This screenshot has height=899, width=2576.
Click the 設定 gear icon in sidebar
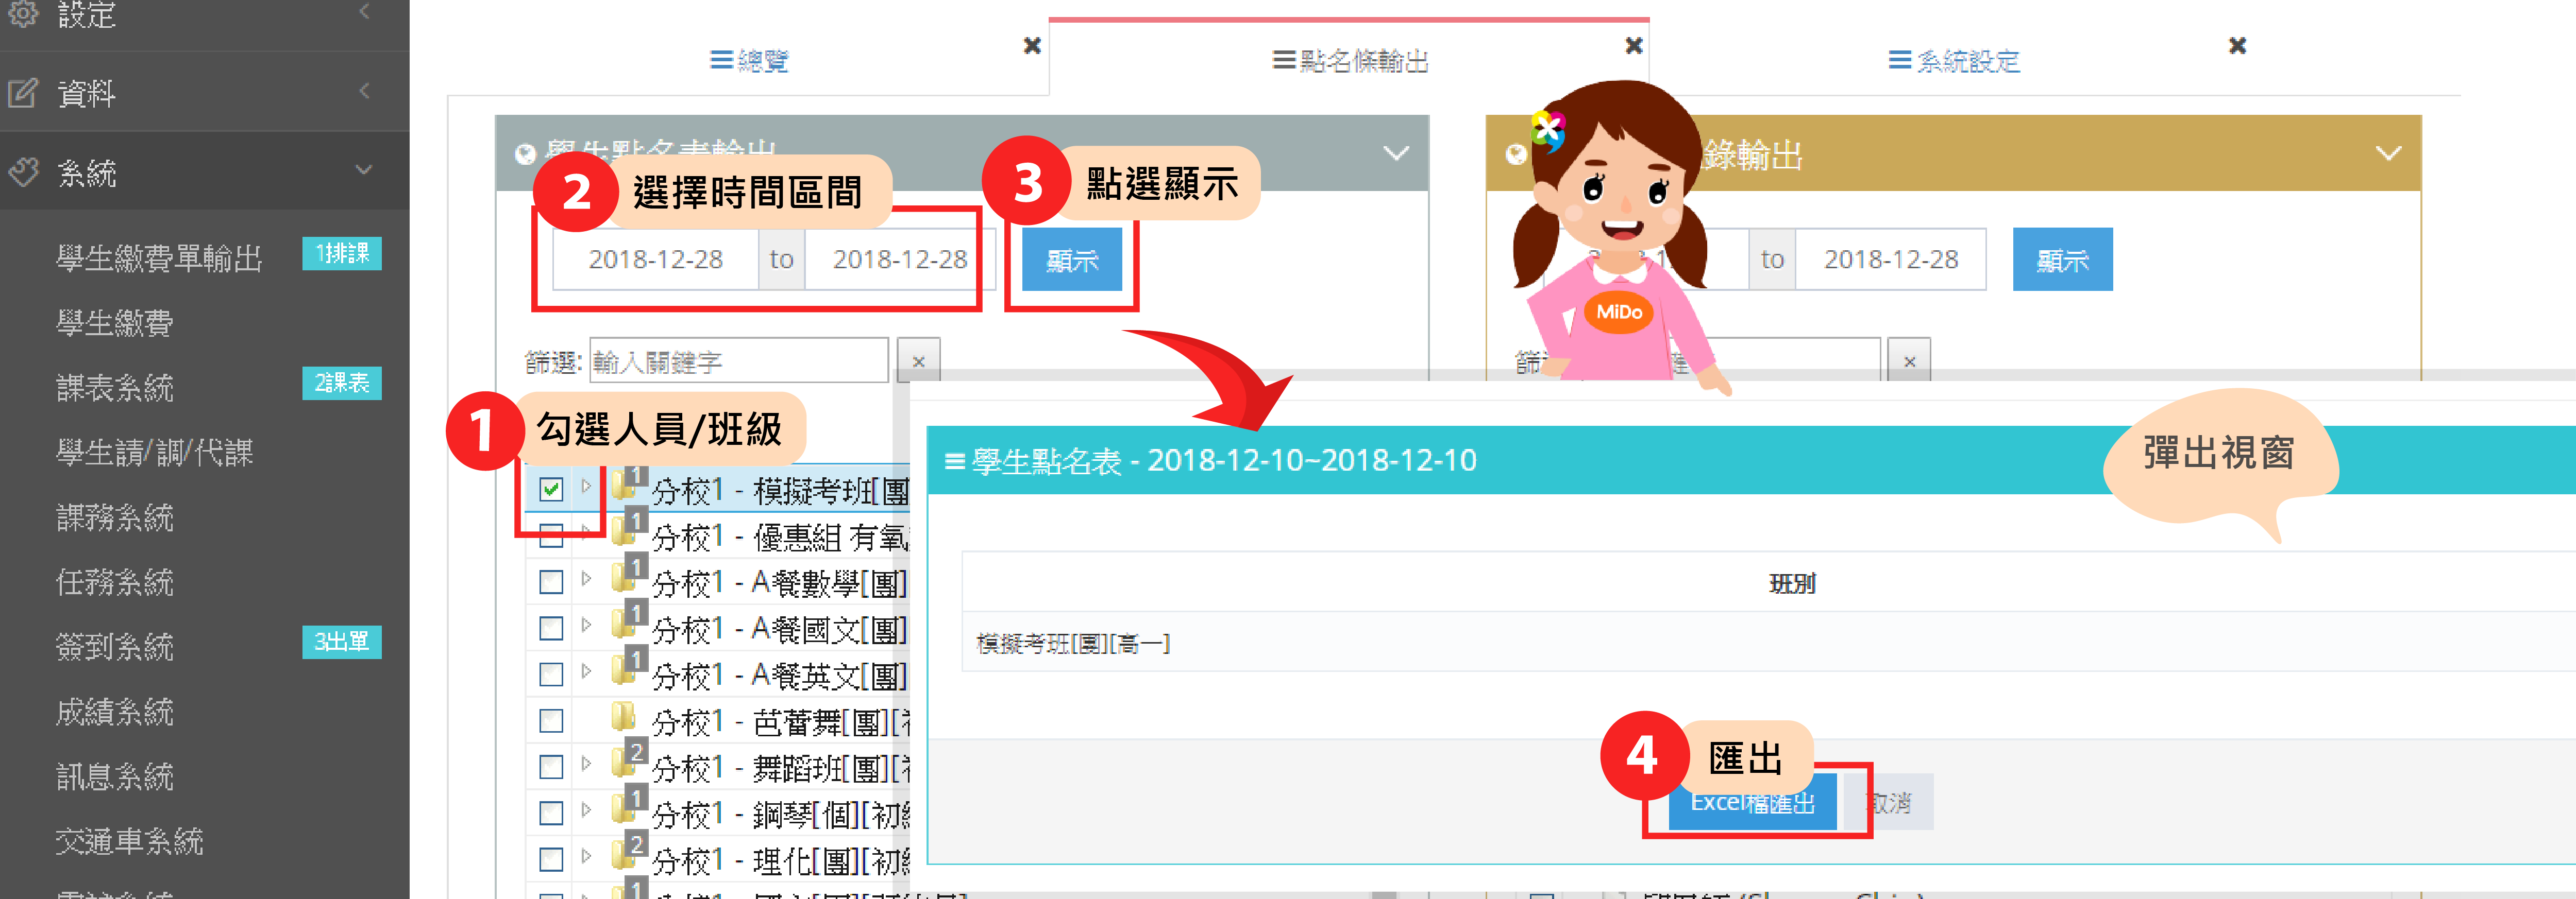pos(22,12)
